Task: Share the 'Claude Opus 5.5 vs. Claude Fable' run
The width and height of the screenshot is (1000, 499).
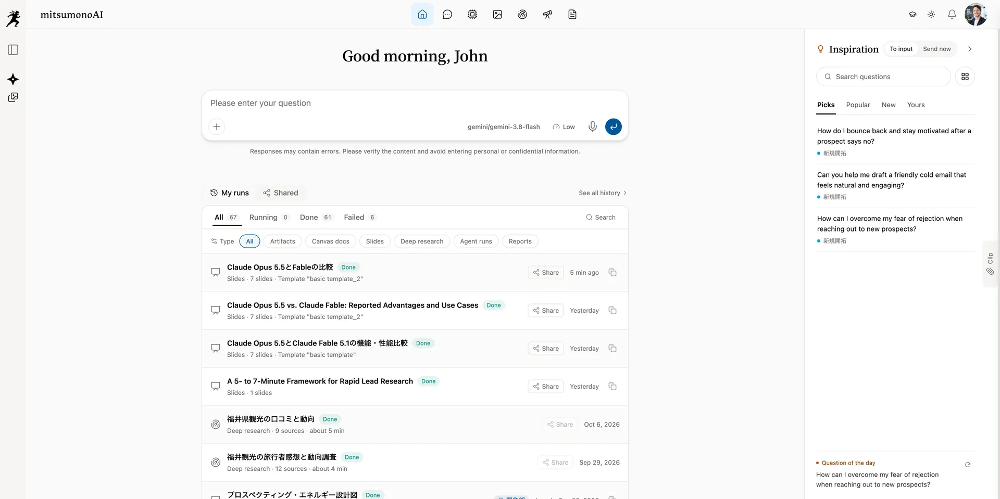Action: point(546,311)
